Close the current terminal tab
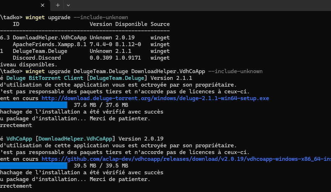 43,5
